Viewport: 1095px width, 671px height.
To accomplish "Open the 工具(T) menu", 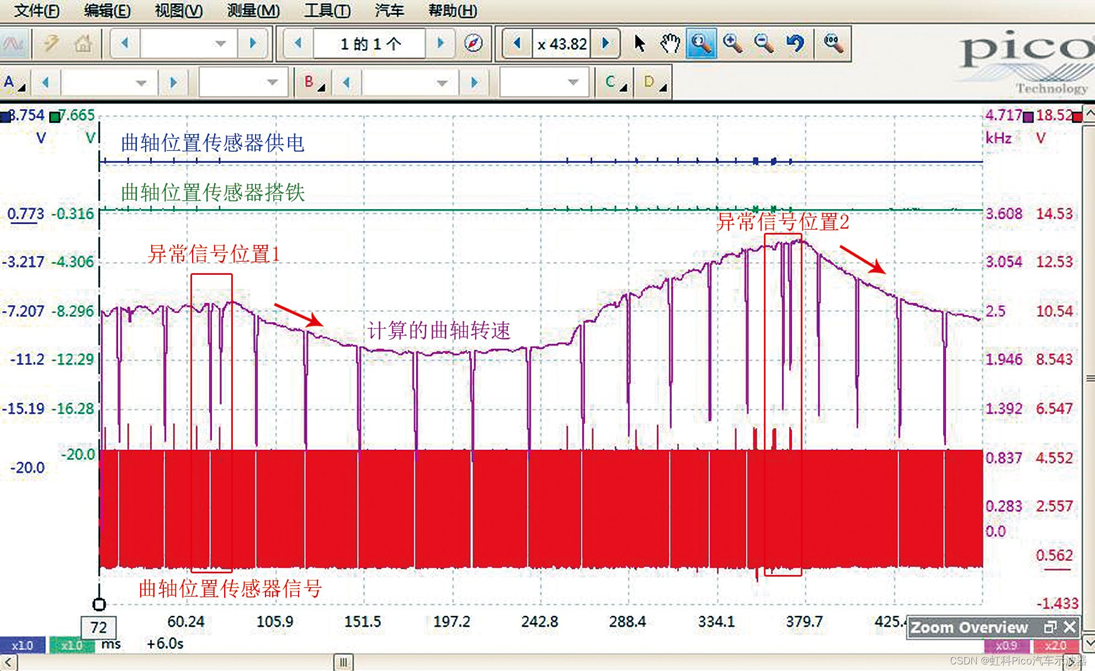I will pos(327,10).
